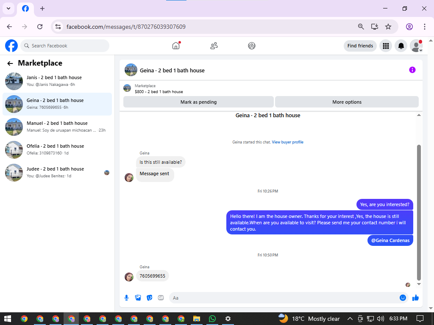The height and width of the screenshot is (325, 434).
Task: Click Geina's avatar beside phone number message
Action: tap(129, 277)
